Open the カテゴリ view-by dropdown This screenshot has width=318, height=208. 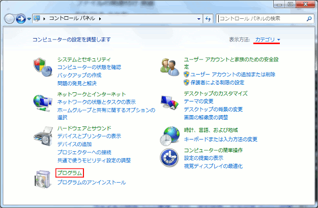tap(268, 40)
